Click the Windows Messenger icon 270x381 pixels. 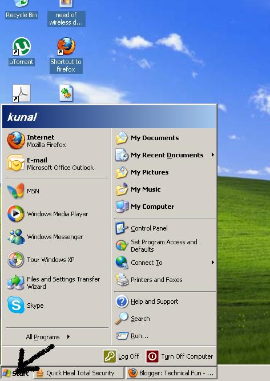coord(16,237)
